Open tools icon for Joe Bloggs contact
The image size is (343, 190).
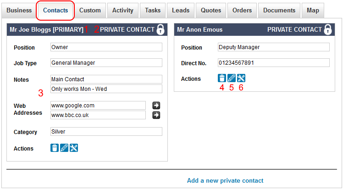74,148
